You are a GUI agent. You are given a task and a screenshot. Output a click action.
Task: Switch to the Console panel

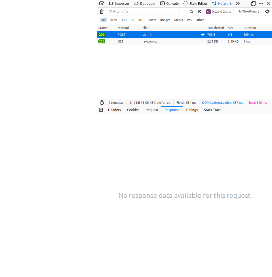point(169,3)
